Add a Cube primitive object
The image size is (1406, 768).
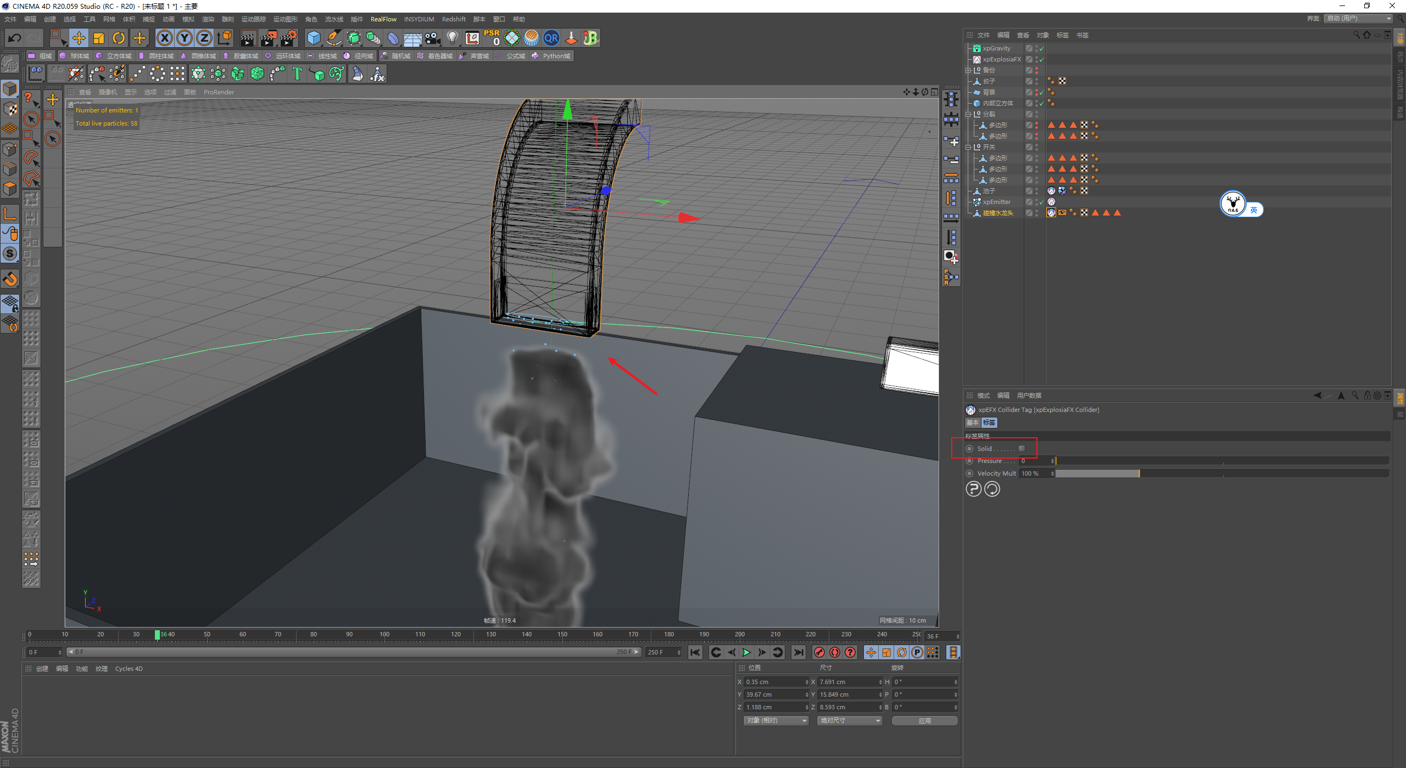(314, 38)
